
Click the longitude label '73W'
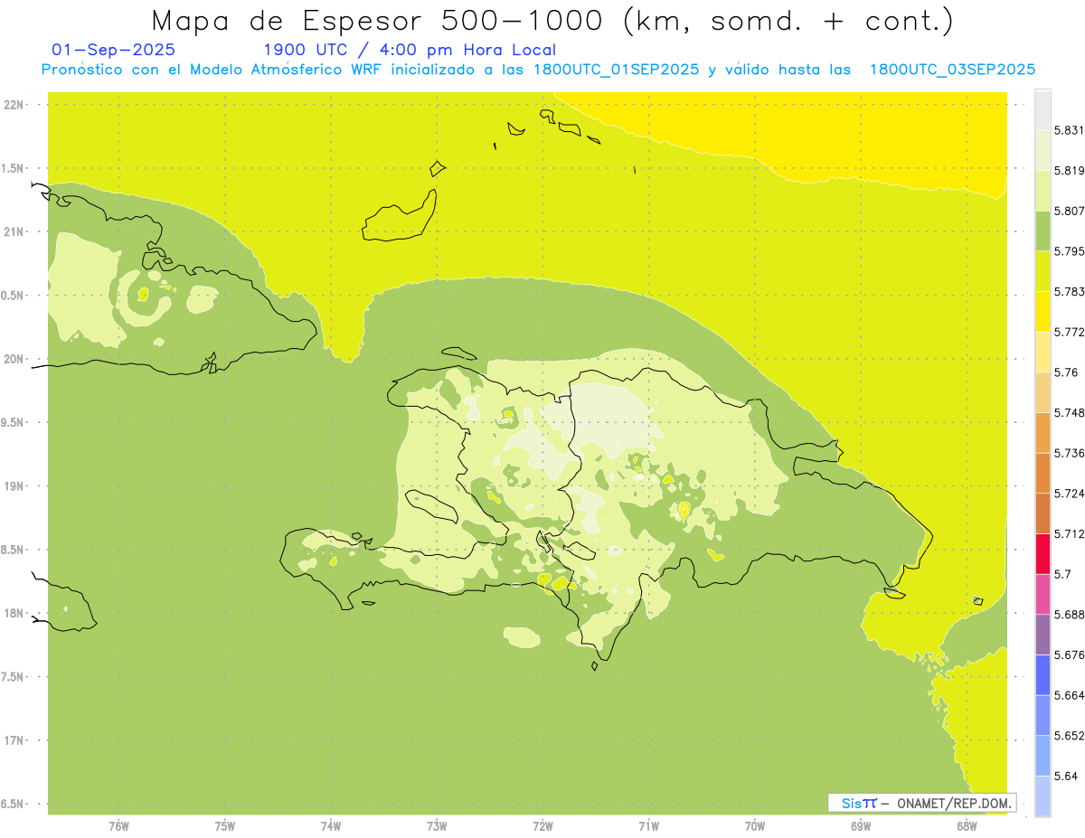437,826
